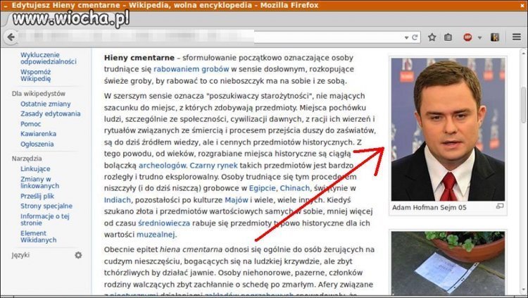Click the Prześlij plik link

[37, 196]
